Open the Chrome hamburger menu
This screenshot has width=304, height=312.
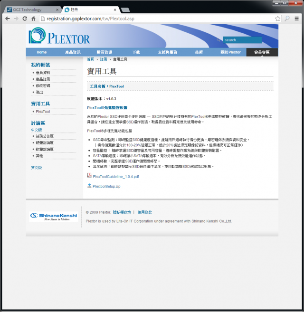click(296, 19)
